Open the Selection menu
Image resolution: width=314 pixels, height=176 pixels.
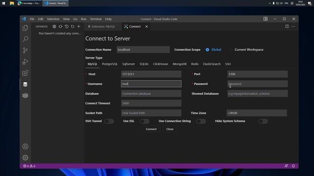(x=53, y=19)
